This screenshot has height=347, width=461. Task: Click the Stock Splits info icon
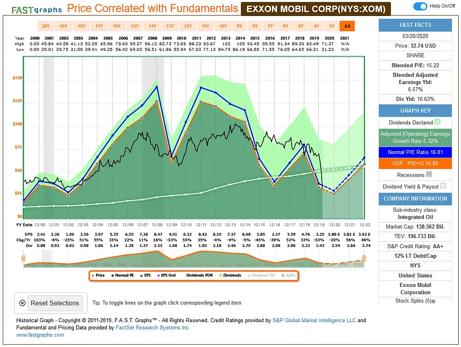point(433,301)
